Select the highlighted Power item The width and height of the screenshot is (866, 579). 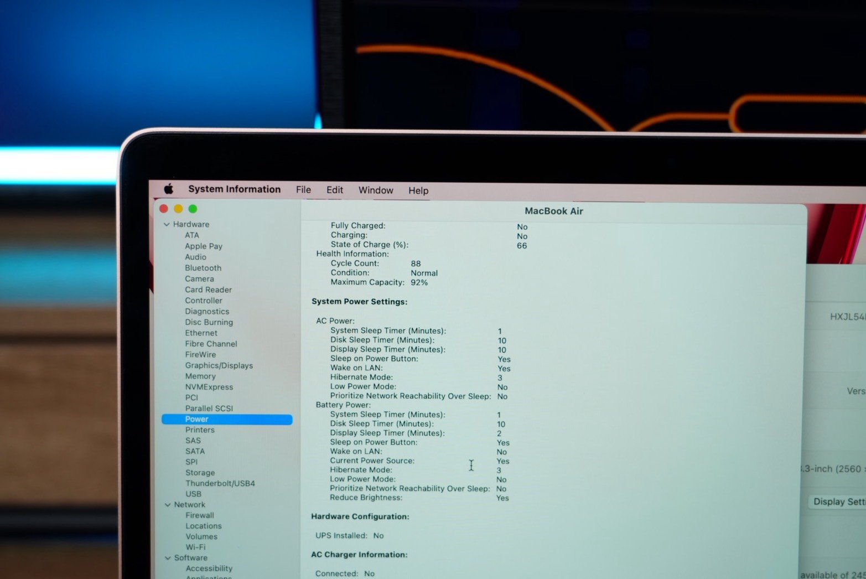pos(197,420)
